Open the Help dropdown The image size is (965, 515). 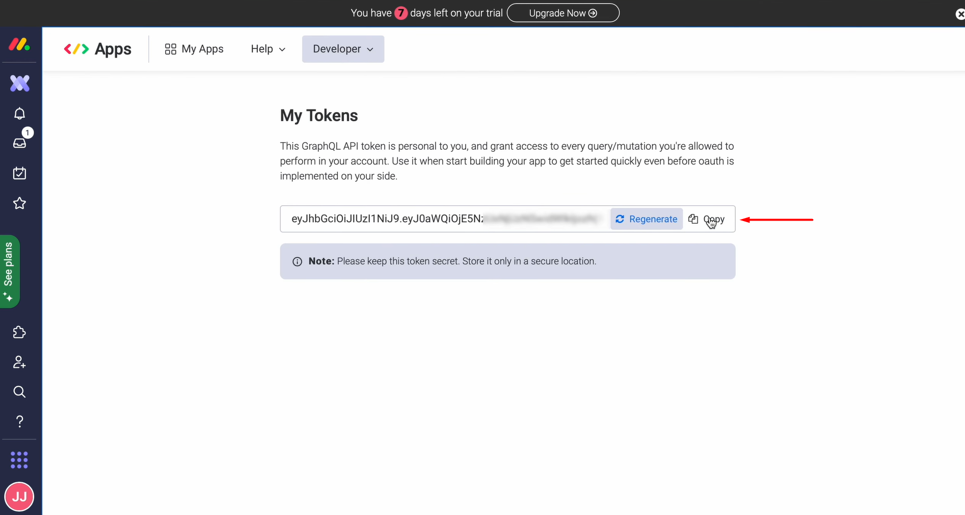[x=267, y=49]
